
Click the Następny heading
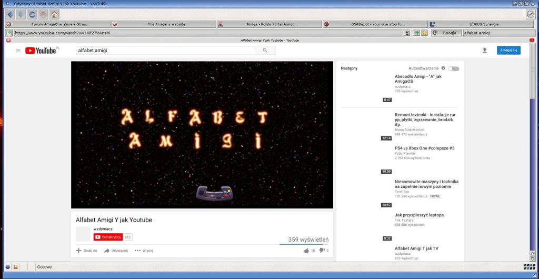coord(350,68)
